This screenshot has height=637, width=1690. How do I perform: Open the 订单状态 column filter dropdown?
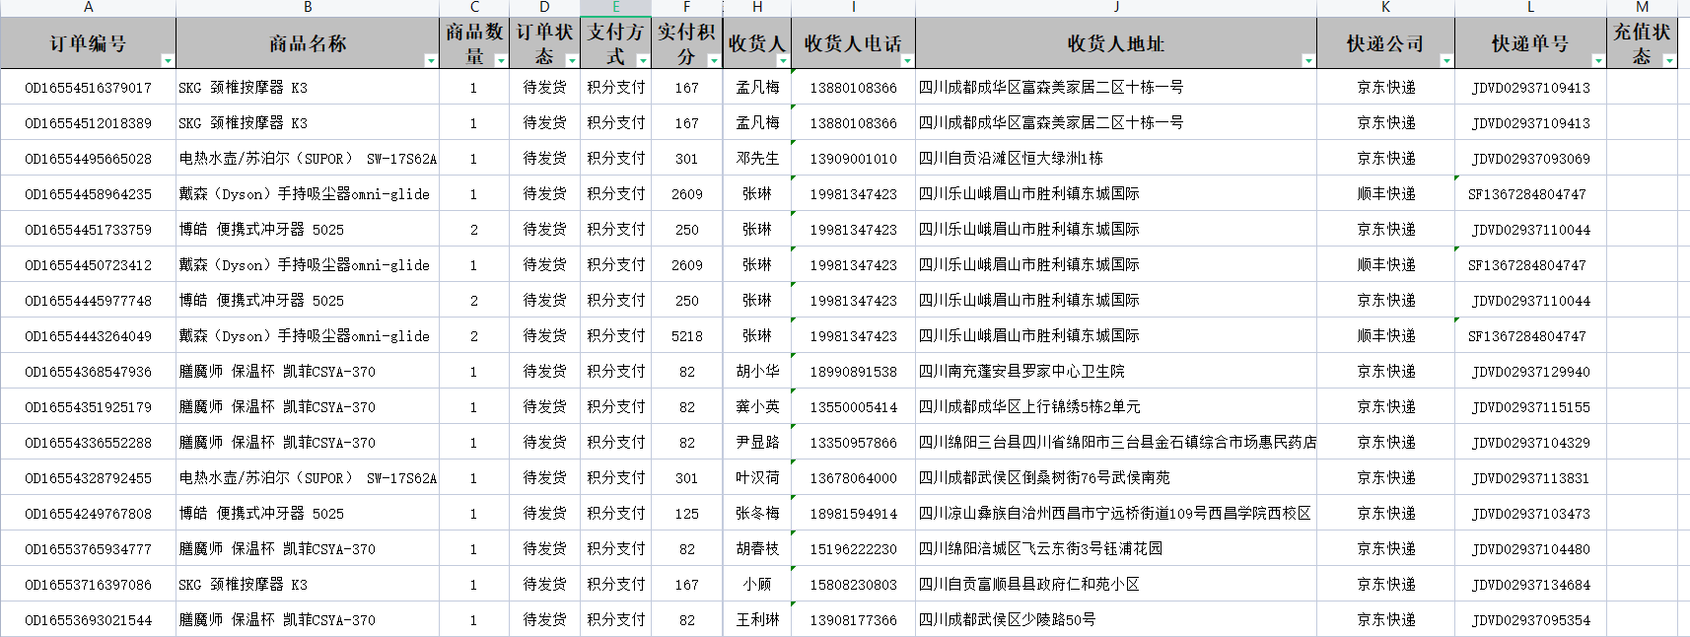[x=572, y=60]
